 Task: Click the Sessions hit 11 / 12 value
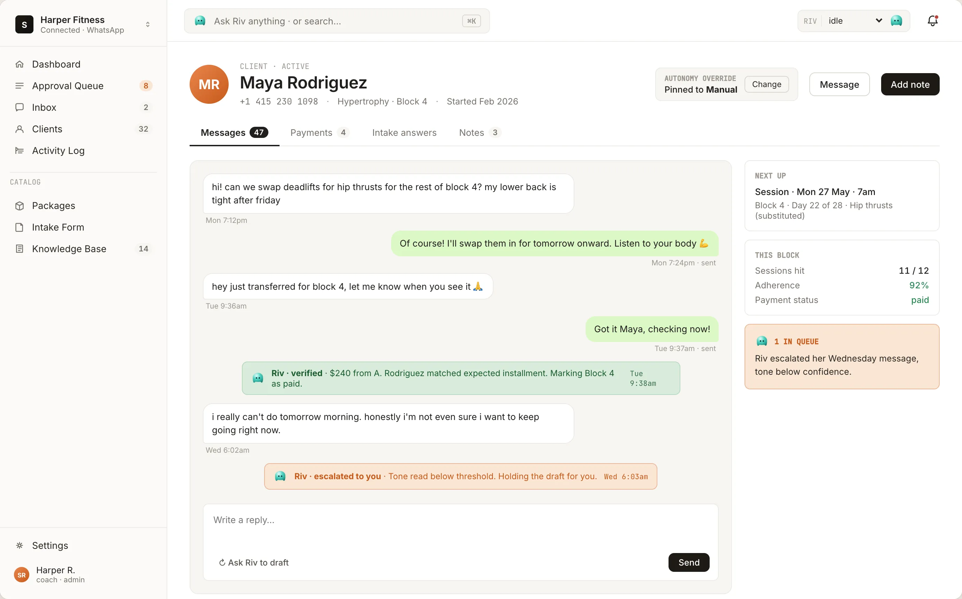(914, 271)
